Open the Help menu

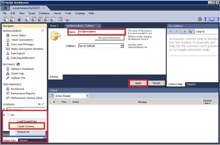click(x=91, y=13)
